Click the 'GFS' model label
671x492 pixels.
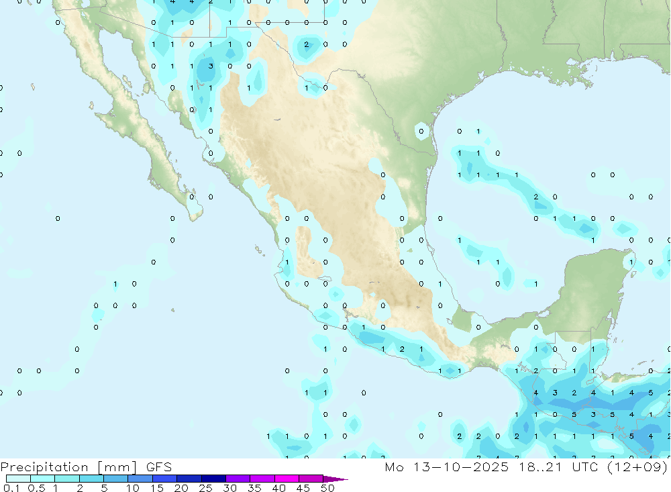(159, 466)
